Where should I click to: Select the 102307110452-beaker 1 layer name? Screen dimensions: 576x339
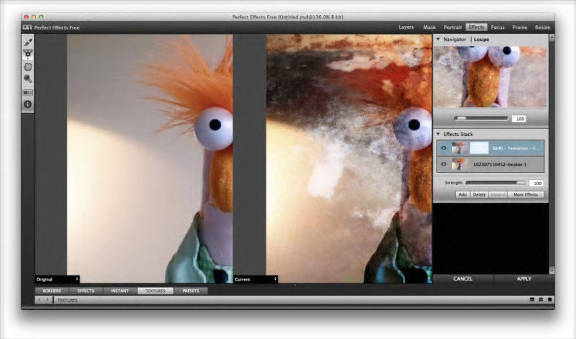tap(500, 164)
